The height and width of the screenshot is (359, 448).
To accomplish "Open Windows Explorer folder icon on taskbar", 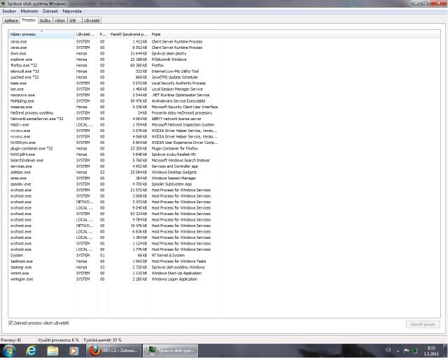I will [52, 351].
